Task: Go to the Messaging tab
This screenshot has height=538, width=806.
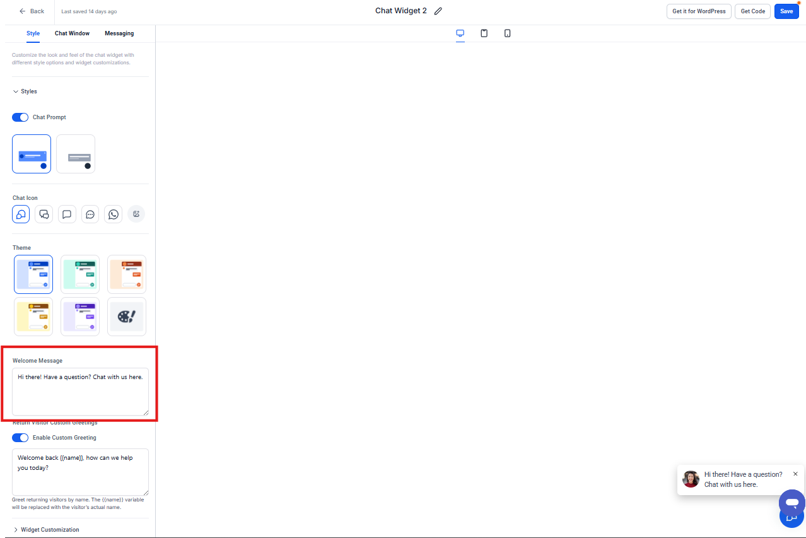Action: tap(119, 33)
